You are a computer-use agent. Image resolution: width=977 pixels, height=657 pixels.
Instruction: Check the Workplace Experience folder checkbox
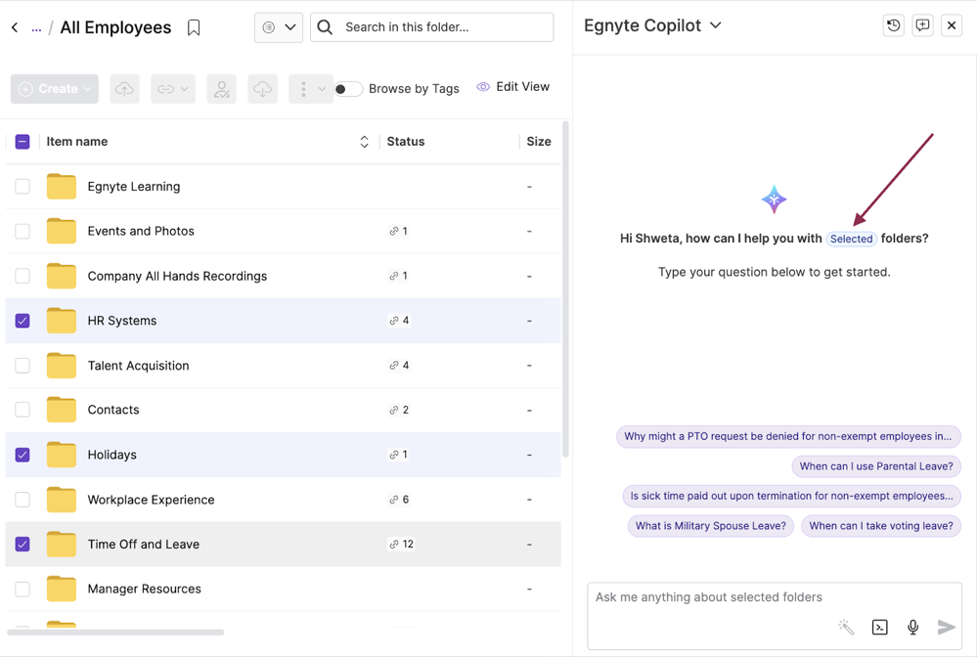(x=22, y=500)
